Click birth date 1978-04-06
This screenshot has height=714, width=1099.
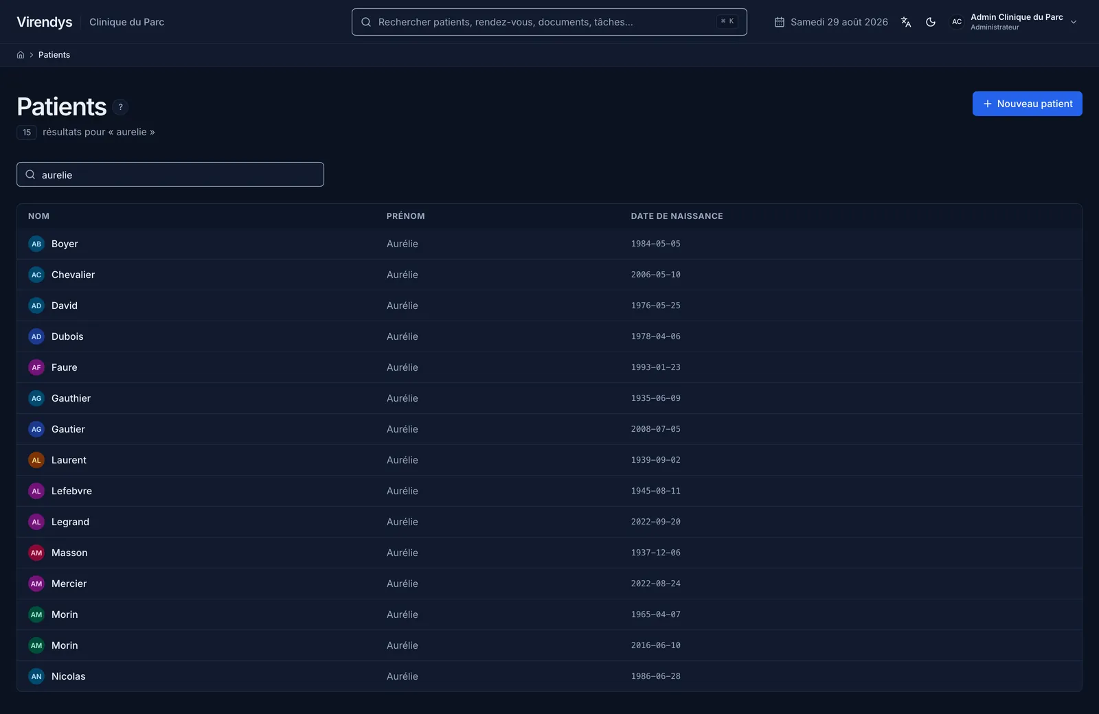point(655,336)
